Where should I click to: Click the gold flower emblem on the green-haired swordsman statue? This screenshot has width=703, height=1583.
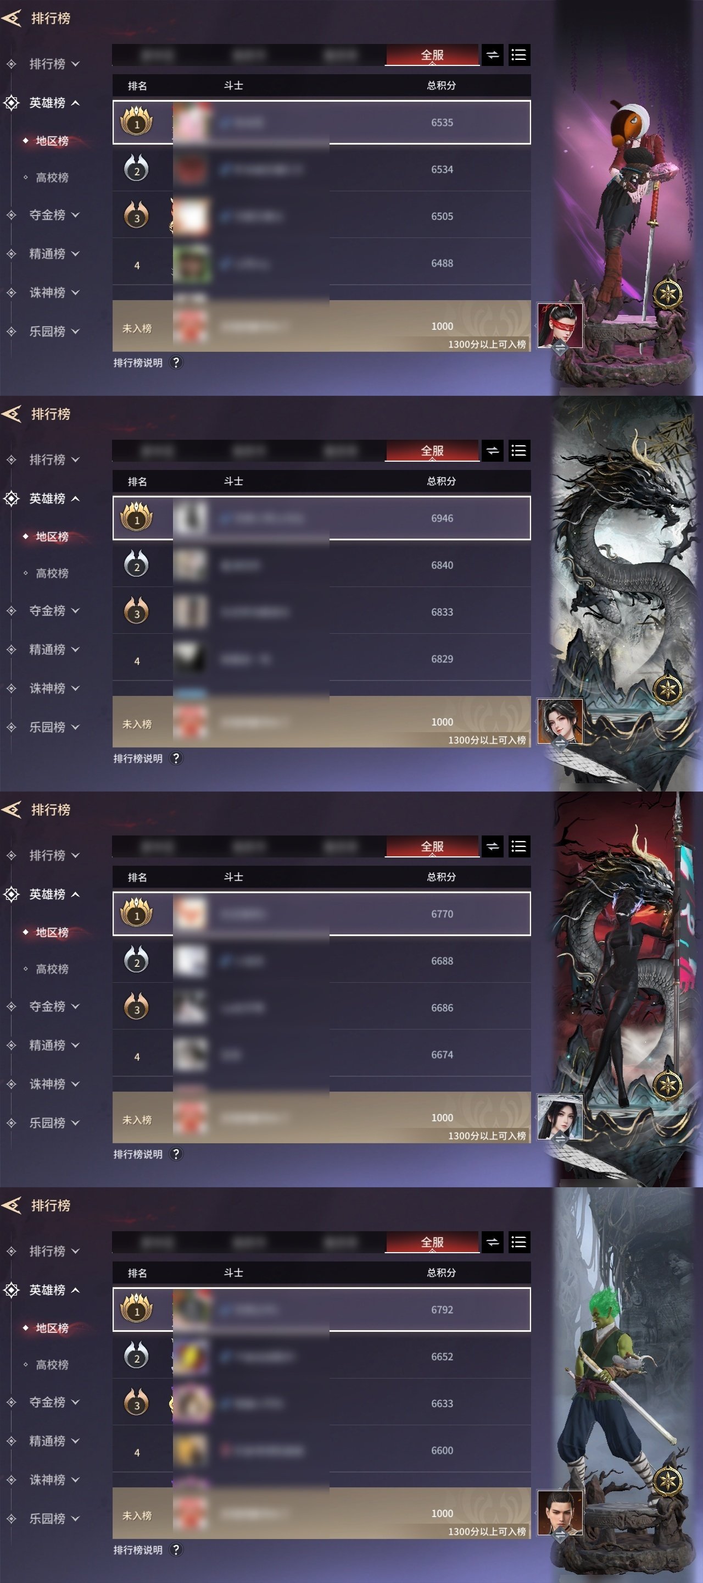coord(667,1481)
